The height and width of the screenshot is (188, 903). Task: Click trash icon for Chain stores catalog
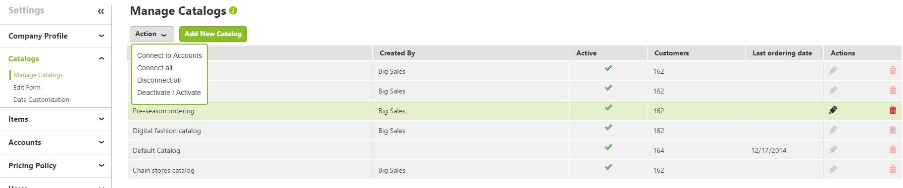coord(893,170)
